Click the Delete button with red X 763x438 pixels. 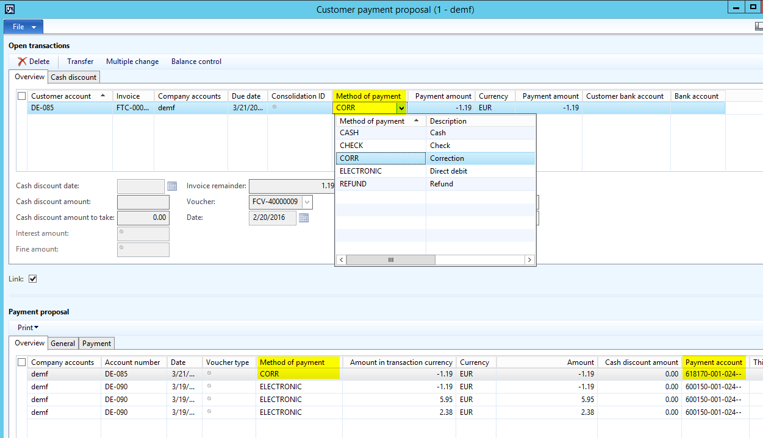[x=34, y=62]
